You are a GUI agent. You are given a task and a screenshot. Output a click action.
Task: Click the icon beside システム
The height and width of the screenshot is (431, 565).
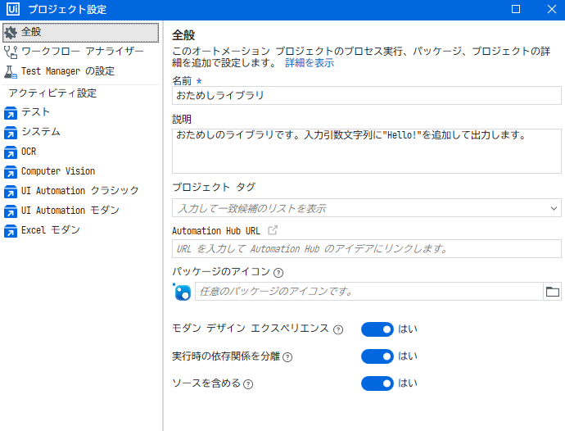pyautogui.click(x=11, y=133)
